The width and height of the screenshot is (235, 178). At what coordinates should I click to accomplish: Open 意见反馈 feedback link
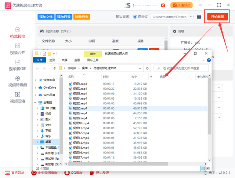click(100, 173)
